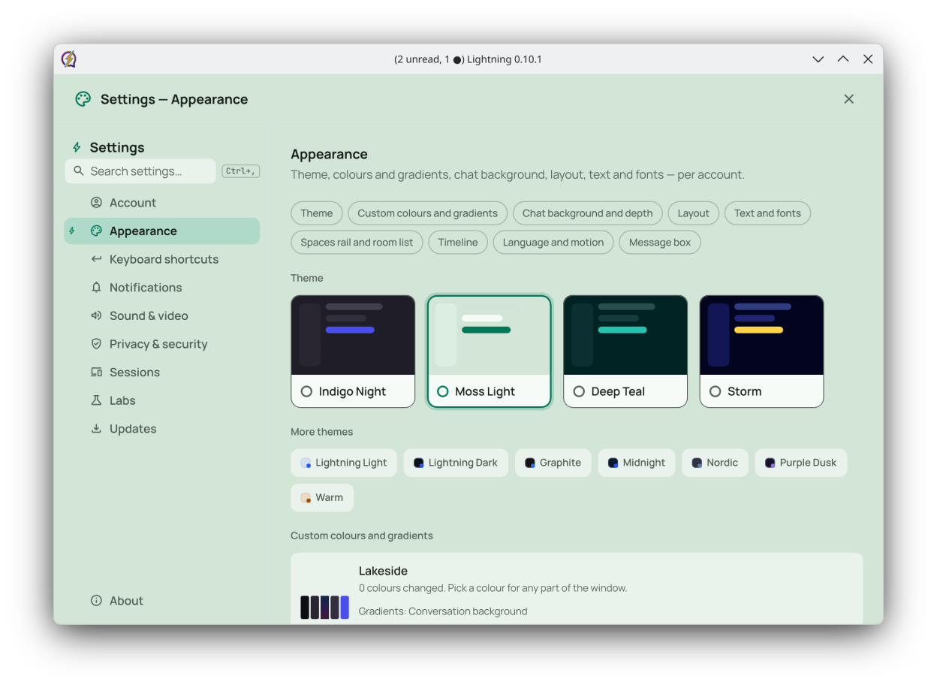Click the Labs flask icon

coord(96,400)
